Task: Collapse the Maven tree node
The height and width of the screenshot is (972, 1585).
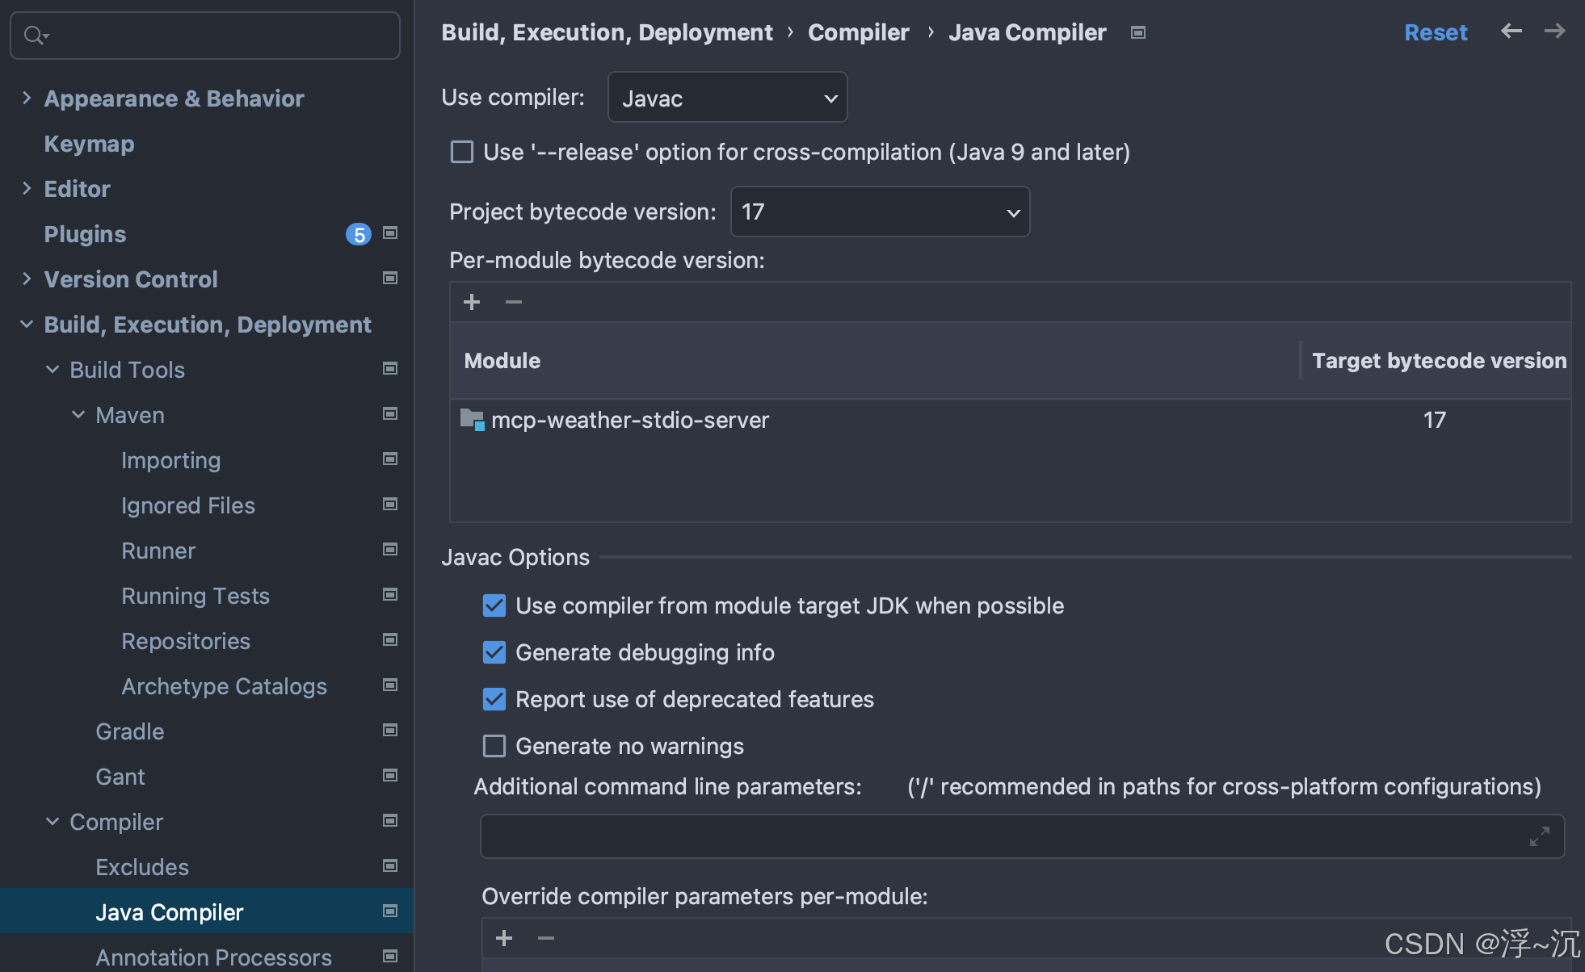Action: click(x=78, y=415)
